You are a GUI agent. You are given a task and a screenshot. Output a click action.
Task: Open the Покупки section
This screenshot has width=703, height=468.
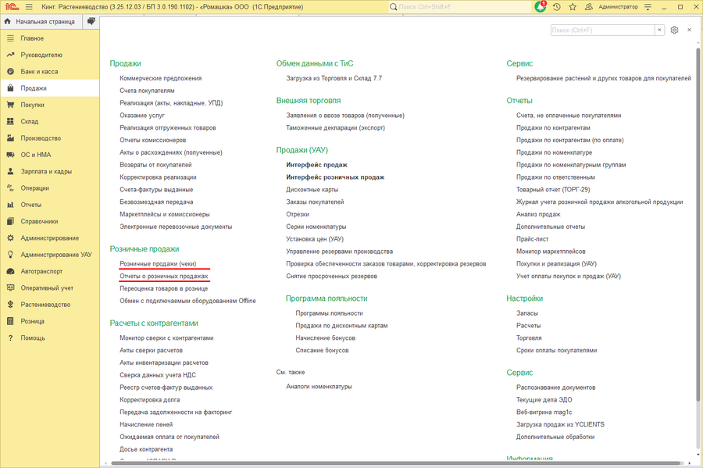(50, 105)
